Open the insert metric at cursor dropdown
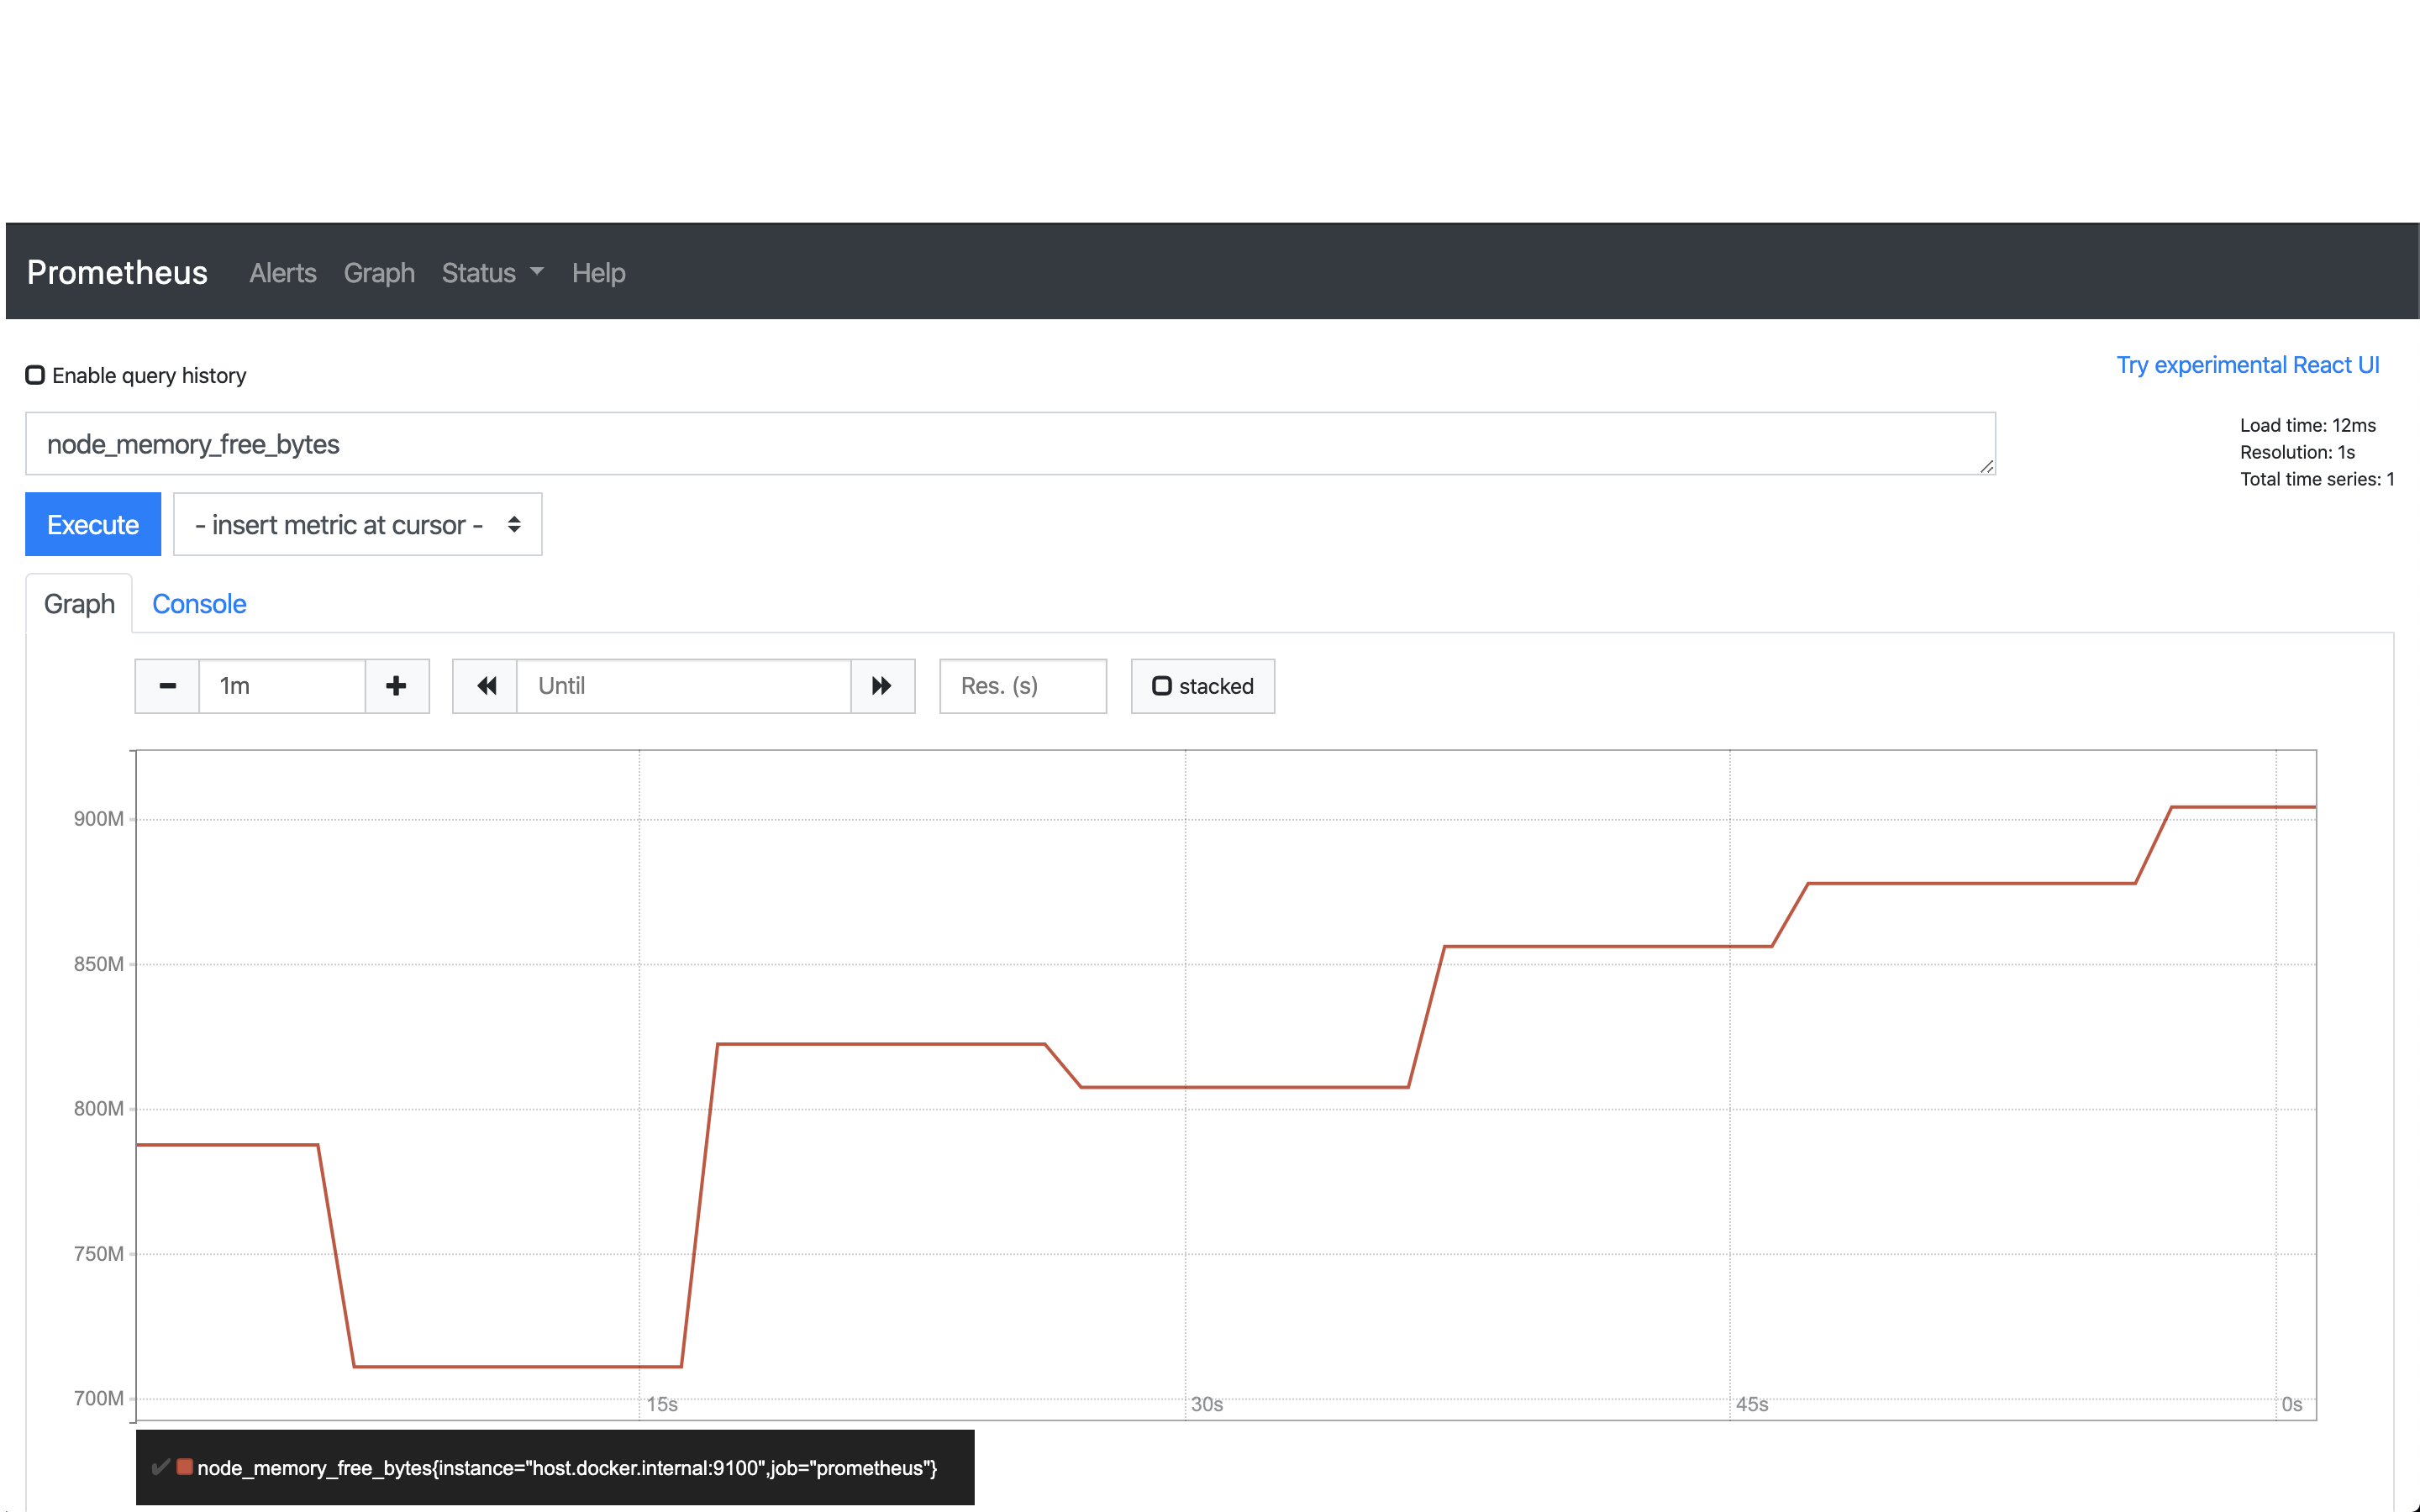The width and height of the screenshot is (2420, 1512). pyautogui.click(x=357, y=524)
